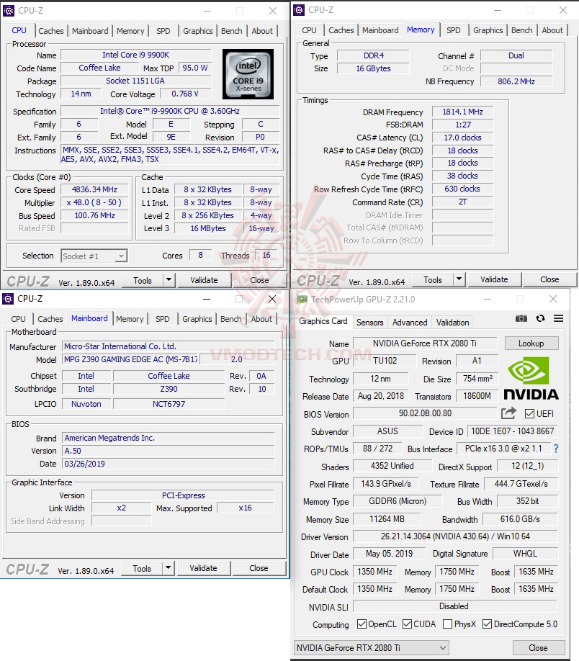
Task: Click the Memory Size value 11264 MB
Action: click(x=387, y=519)
